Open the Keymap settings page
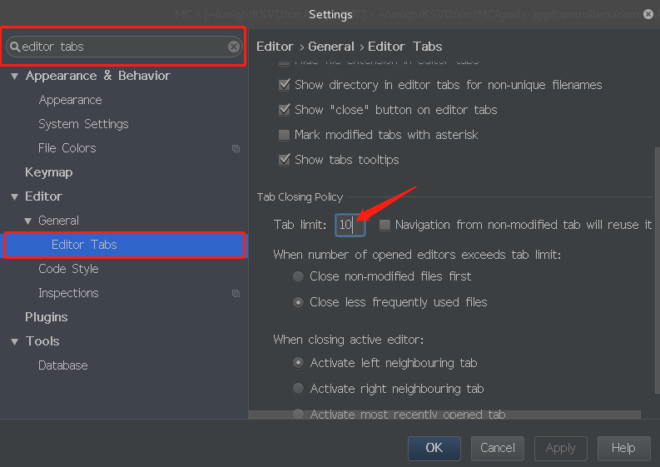660x467 pixels. point(48,172)
